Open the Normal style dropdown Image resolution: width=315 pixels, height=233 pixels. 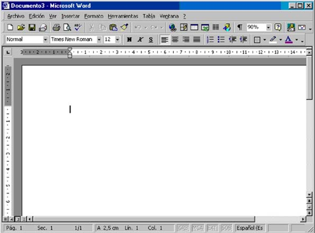coord(45,39)
